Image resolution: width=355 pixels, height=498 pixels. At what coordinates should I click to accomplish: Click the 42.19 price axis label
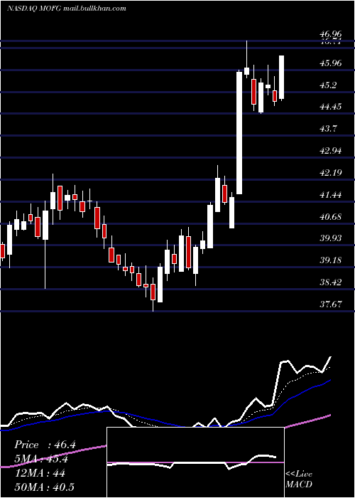point(331,173)
